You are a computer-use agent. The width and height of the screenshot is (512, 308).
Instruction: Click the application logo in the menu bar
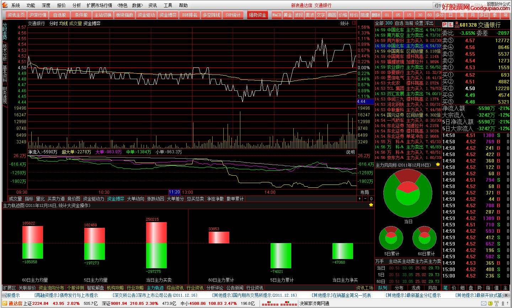(5, 5)
